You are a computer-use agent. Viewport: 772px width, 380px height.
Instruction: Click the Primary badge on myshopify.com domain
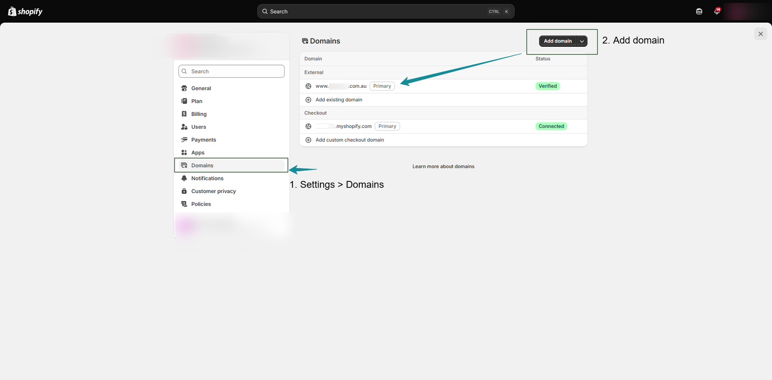[x=387, y=126]
